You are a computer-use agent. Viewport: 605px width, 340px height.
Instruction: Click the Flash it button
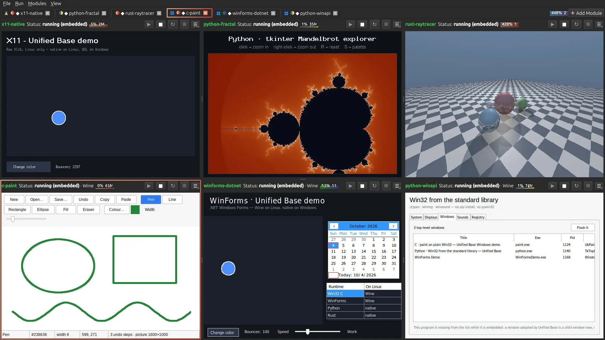583,228
